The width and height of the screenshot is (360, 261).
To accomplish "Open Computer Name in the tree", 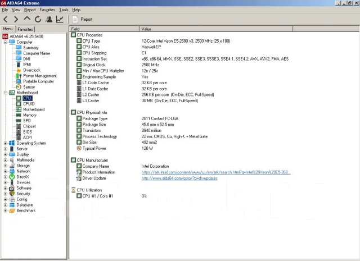I will coord(37,53).
